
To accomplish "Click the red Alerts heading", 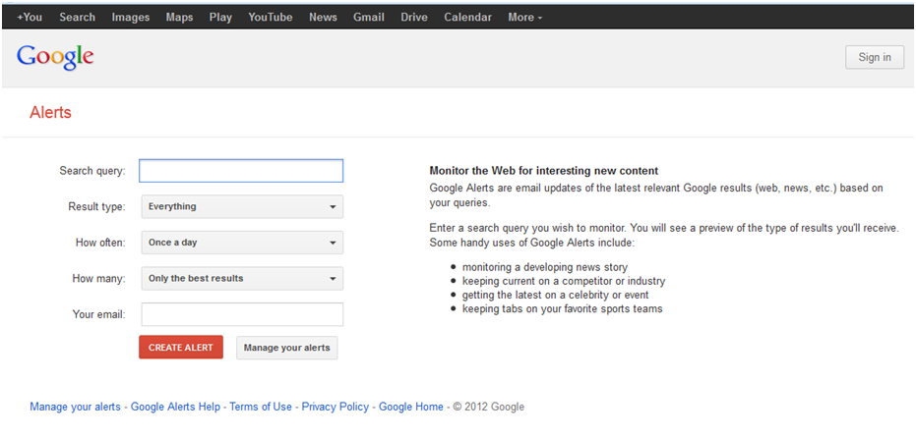I will tap(50, 113).
